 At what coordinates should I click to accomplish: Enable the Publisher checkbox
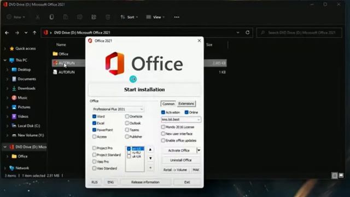point(127,136)
